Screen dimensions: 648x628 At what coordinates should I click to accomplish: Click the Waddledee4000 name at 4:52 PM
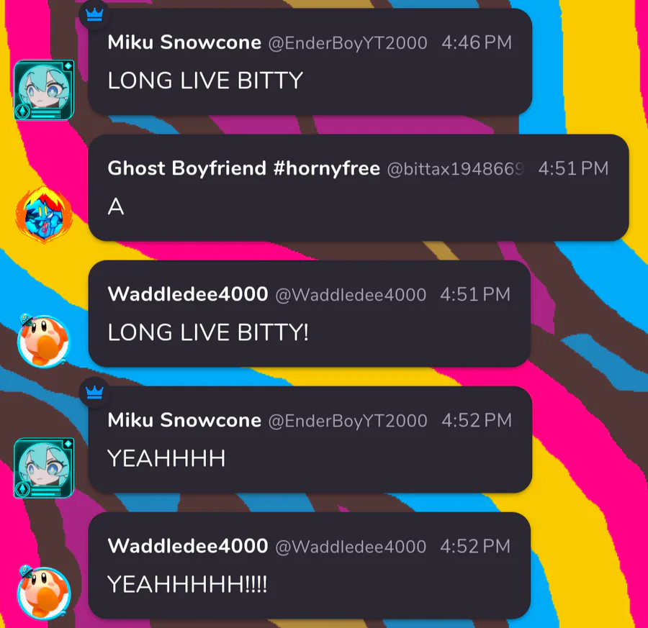click(x=188, y=546)
